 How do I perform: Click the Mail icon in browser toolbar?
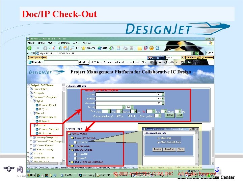pyautogui.click(x=119, y=48)
